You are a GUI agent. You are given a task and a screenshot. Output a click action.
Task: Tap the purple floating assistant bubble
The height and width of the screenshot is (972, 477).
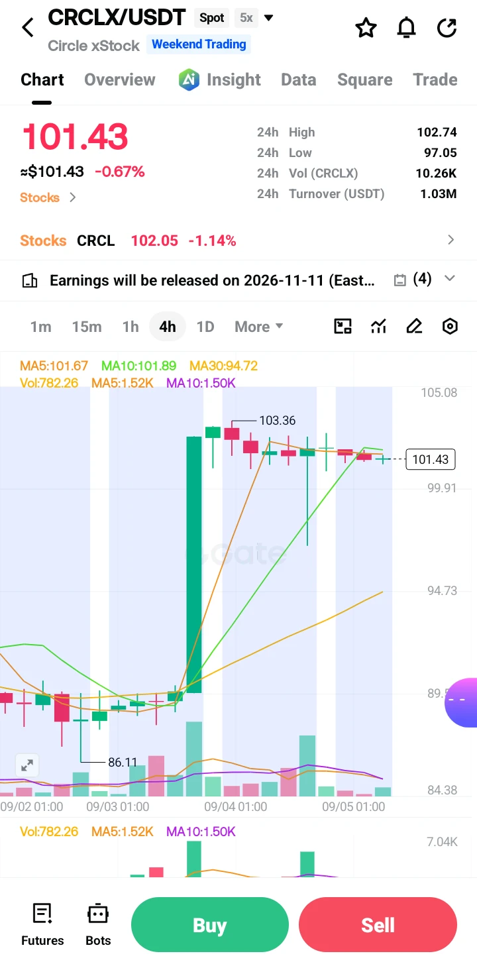462,702
